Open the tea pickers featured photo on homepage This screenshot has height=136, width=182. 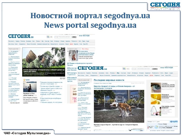pyautogui.click(x=44, y=62)
